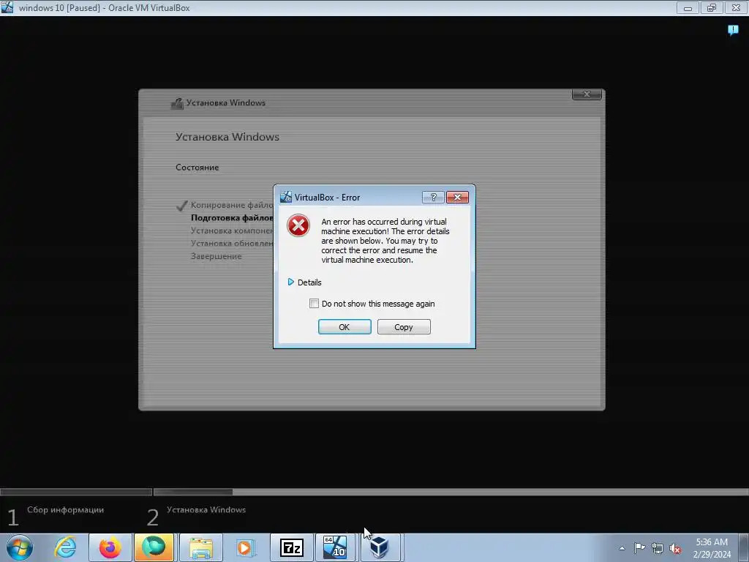
Task: Click OK in the VirtualBox Error dialog
Action: click(345, 327)
